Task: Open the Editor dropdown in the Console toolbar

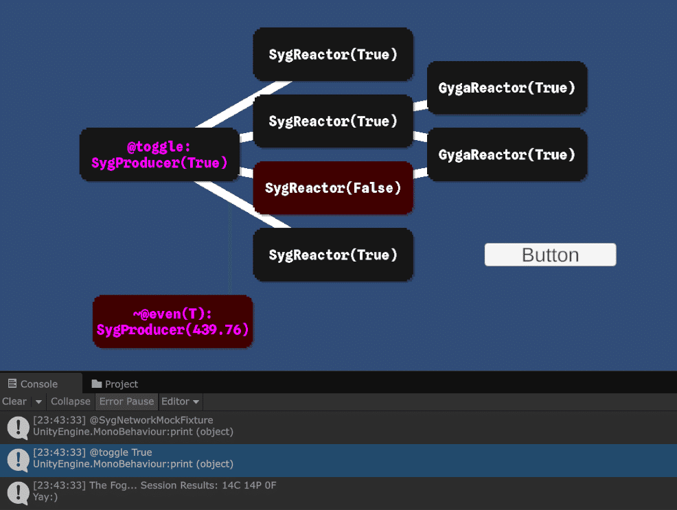Action: [181, 402]
